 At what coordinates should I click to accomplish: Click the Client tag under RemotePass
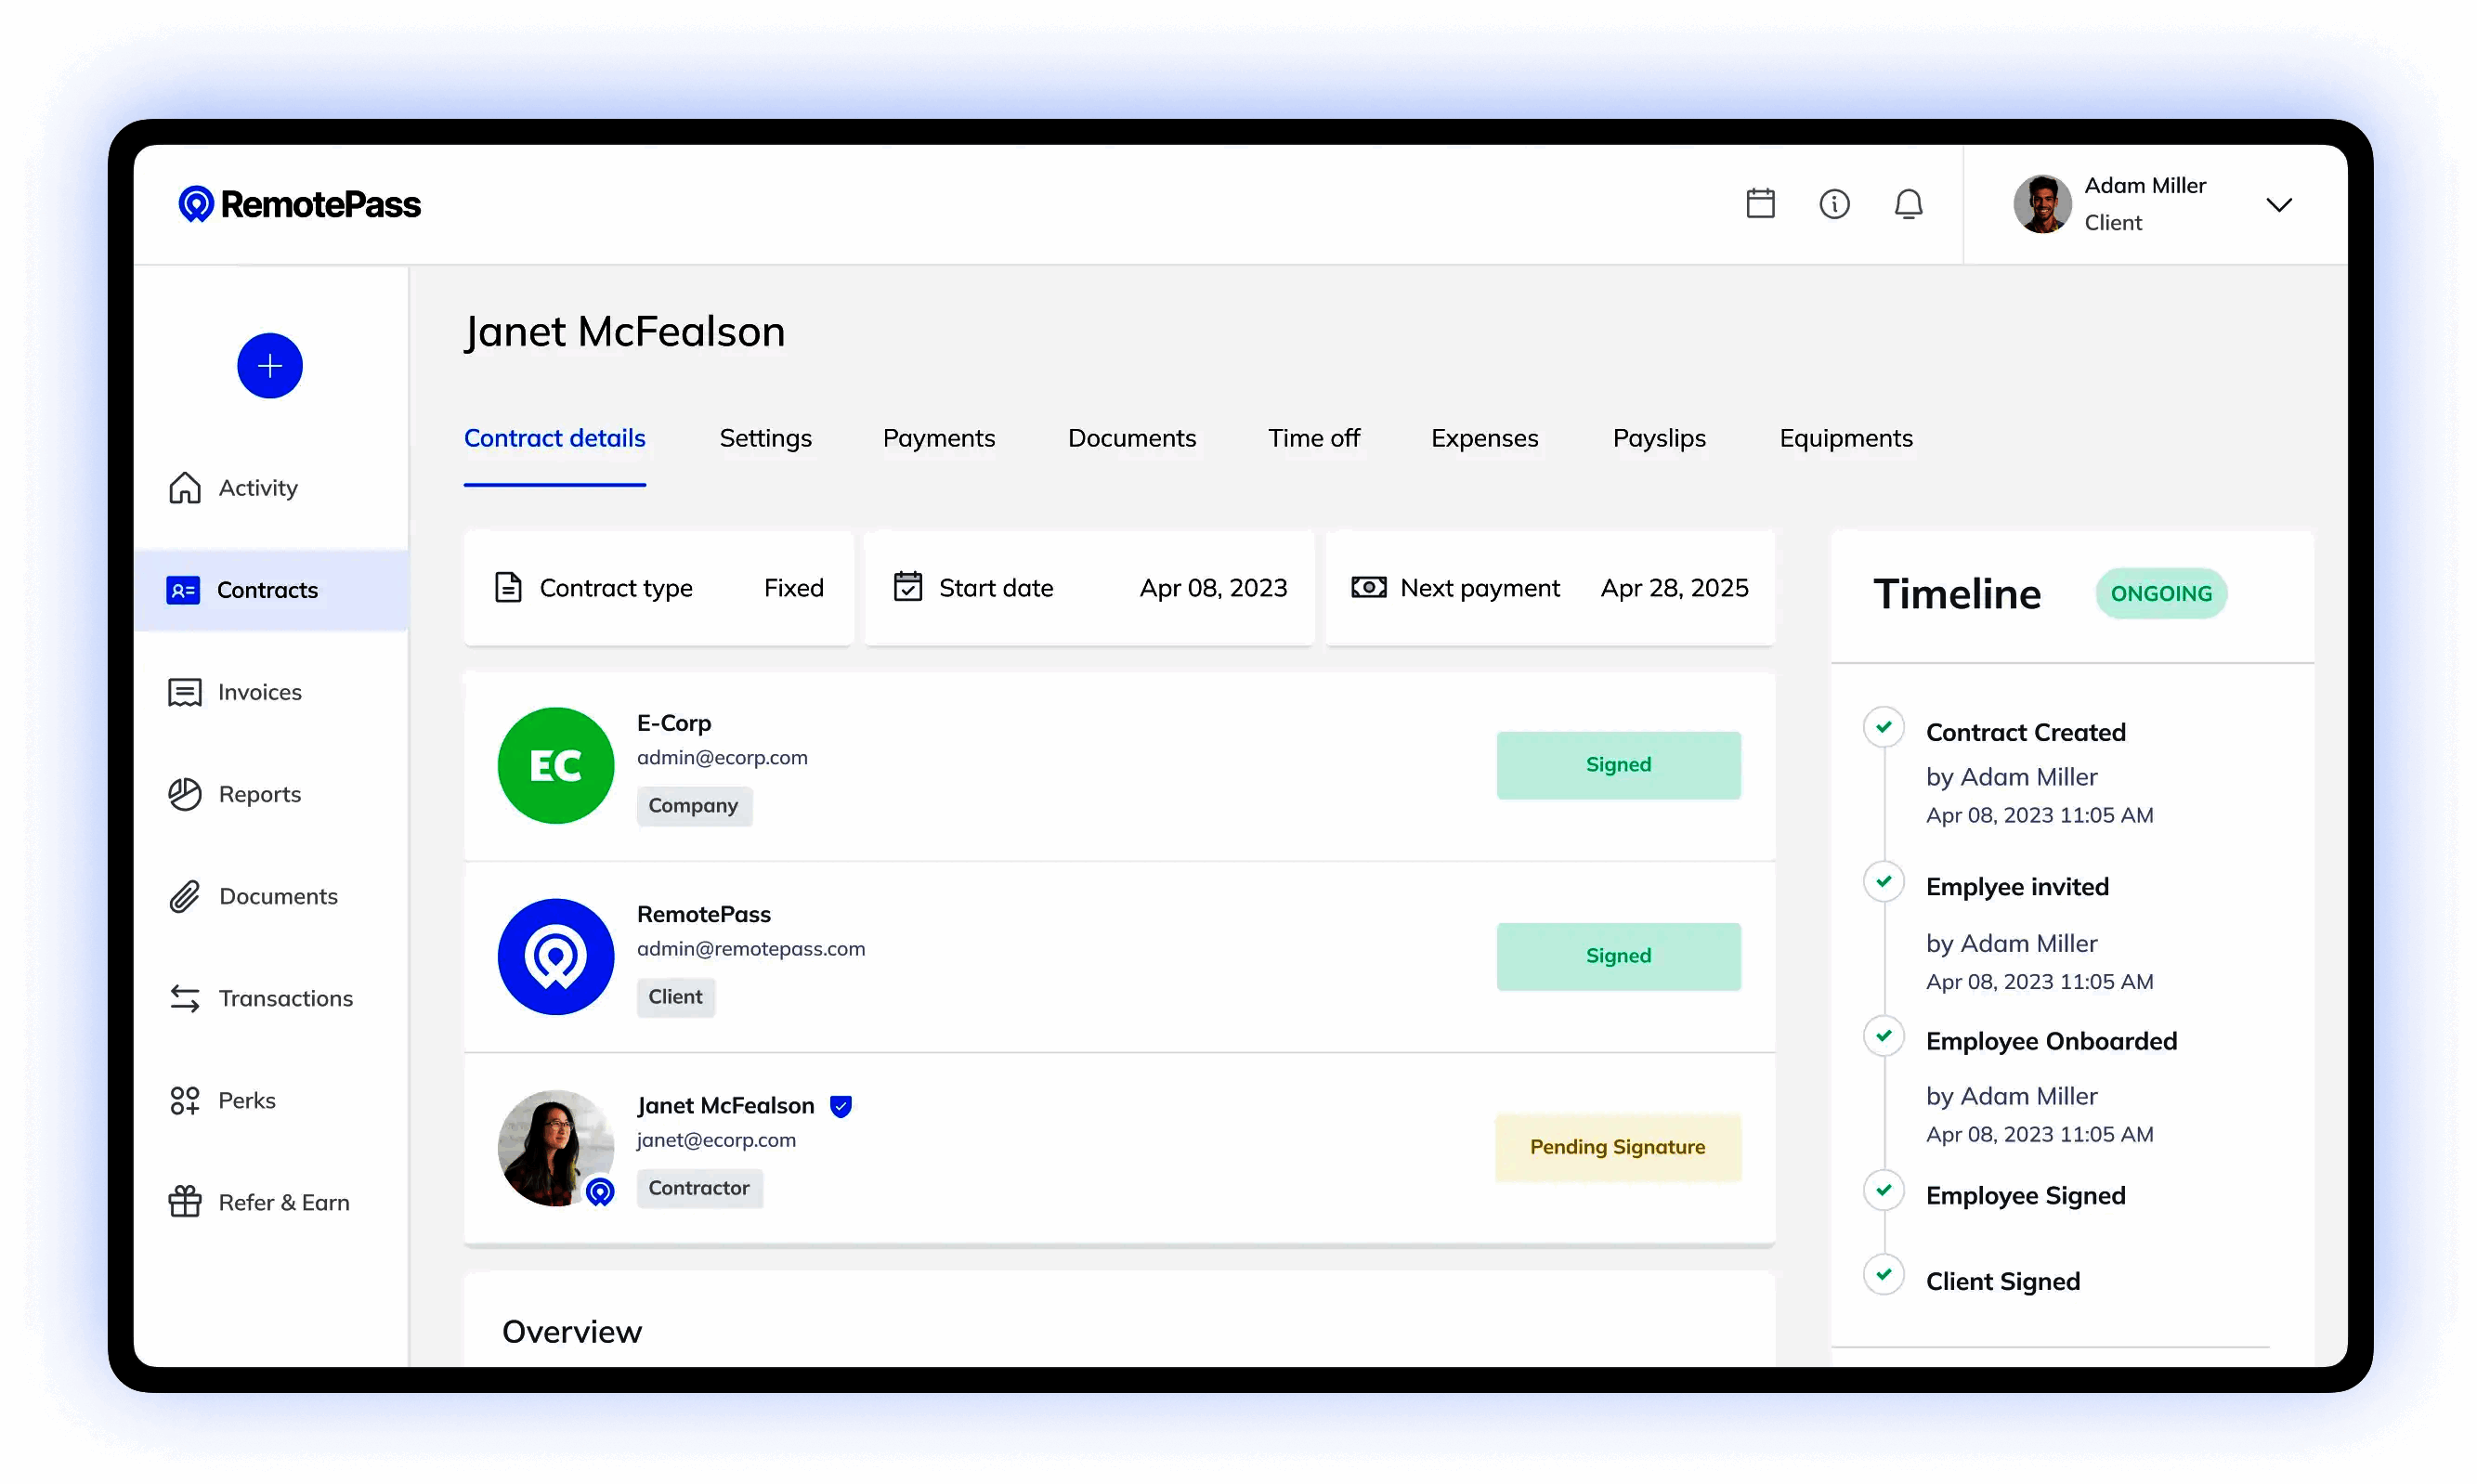[x=676, y=997]
